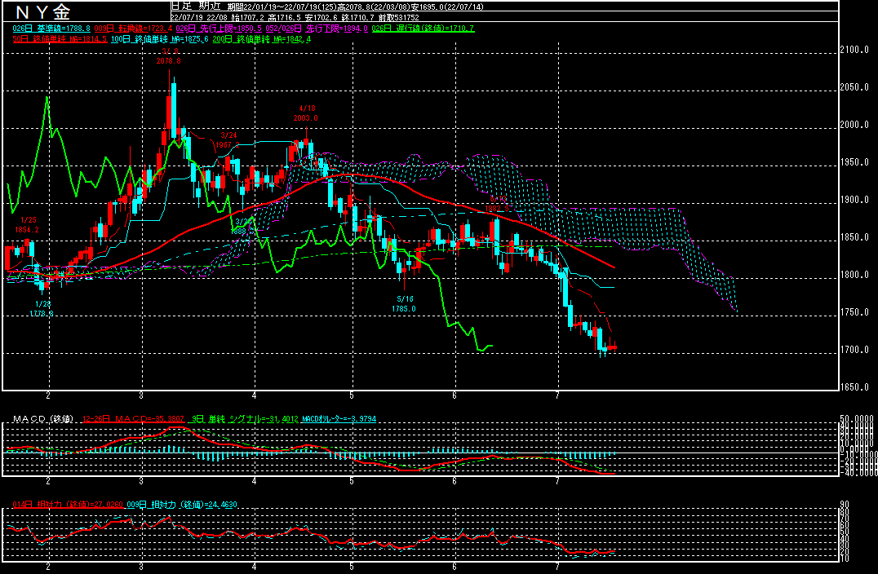
Task: Click month 7 on main chart axis
Action: click(557, 395)
